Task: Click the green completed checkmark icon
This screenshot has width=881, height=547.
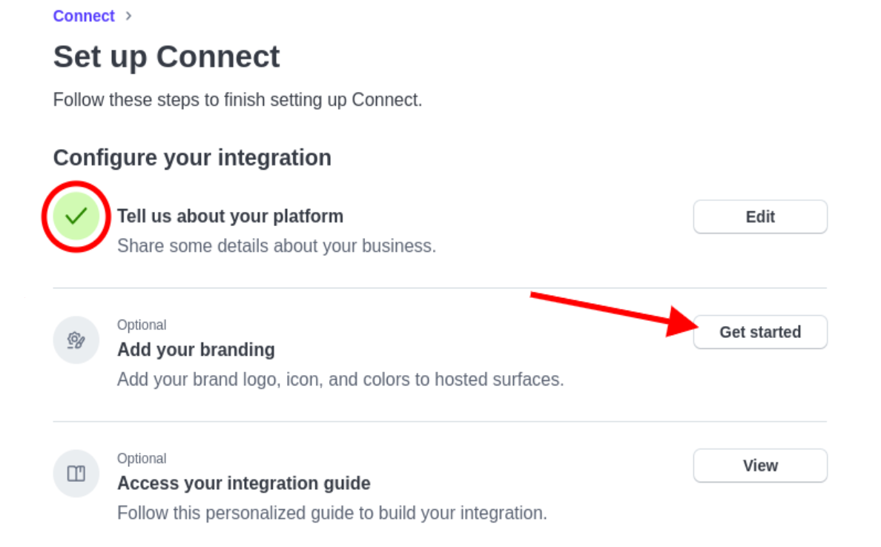Action: [76, 216]
